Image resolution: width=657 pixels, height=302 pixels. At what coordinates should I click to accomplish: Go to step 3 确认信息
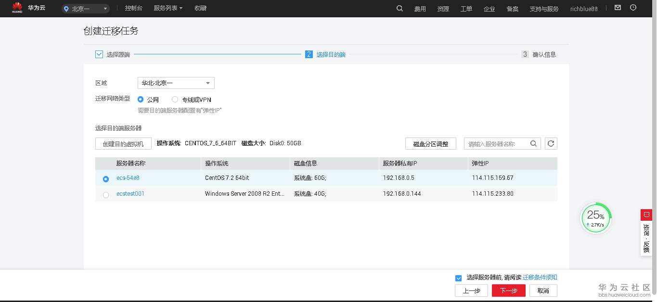pos(539,54)
